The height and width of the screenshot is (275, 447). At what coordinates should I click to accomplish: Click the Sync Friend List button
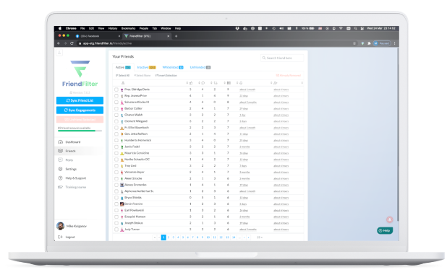[x=80, y=100]
